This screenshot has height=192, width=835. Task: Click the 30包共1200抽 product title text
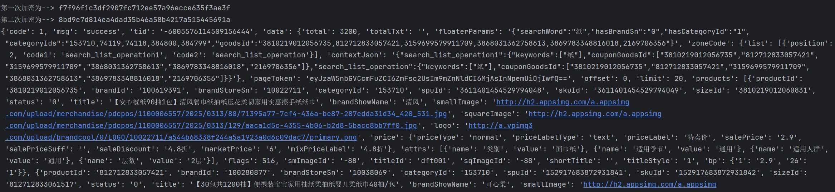pos(297,185)
